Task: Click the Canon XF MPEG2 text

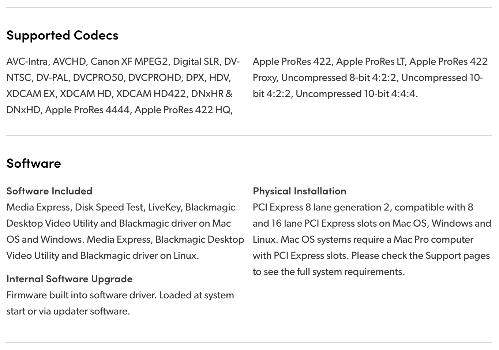Action: pyautogui.click(x=129, y=62)
